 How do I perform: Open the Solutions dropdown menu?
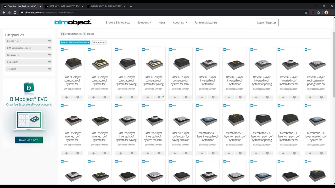144,22
